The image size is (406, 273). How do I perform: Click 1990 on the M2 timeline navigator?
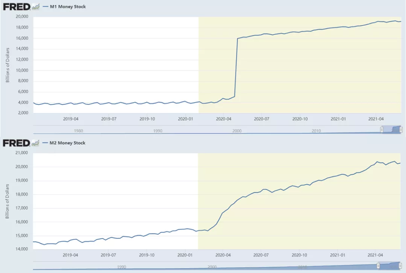point(121,267)
